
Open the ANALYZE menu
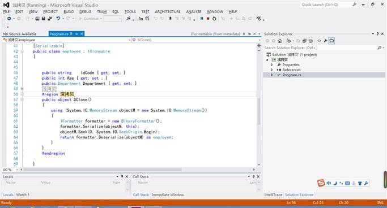(x=194, y=11)
